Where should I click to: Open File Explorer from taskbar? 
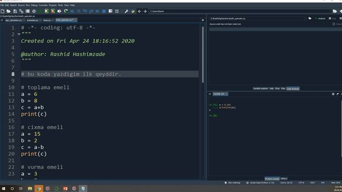coord(30,188)
